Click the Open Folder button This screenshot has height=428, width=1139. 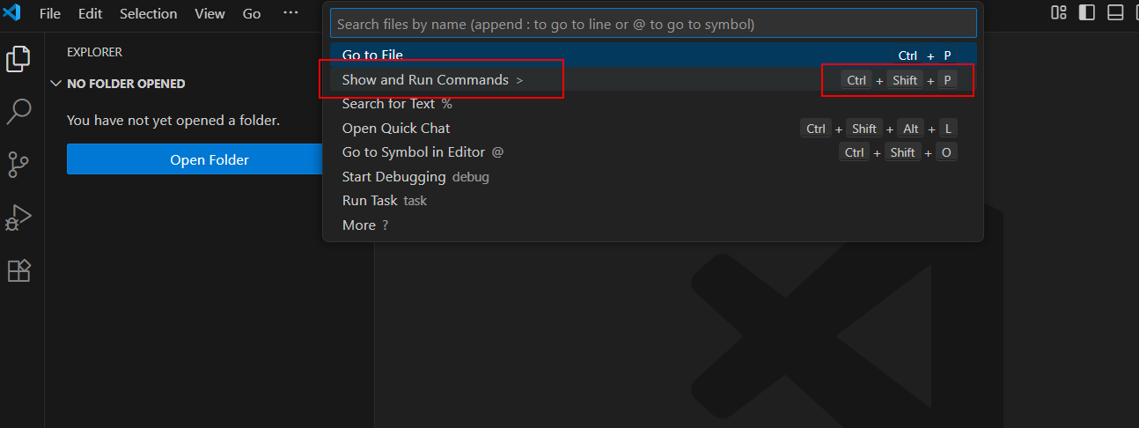(209, 159)
